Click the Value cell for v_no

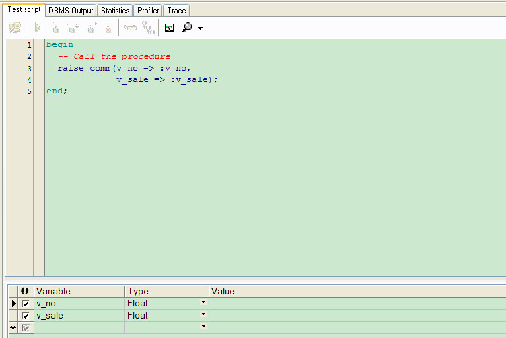[357, 304]
